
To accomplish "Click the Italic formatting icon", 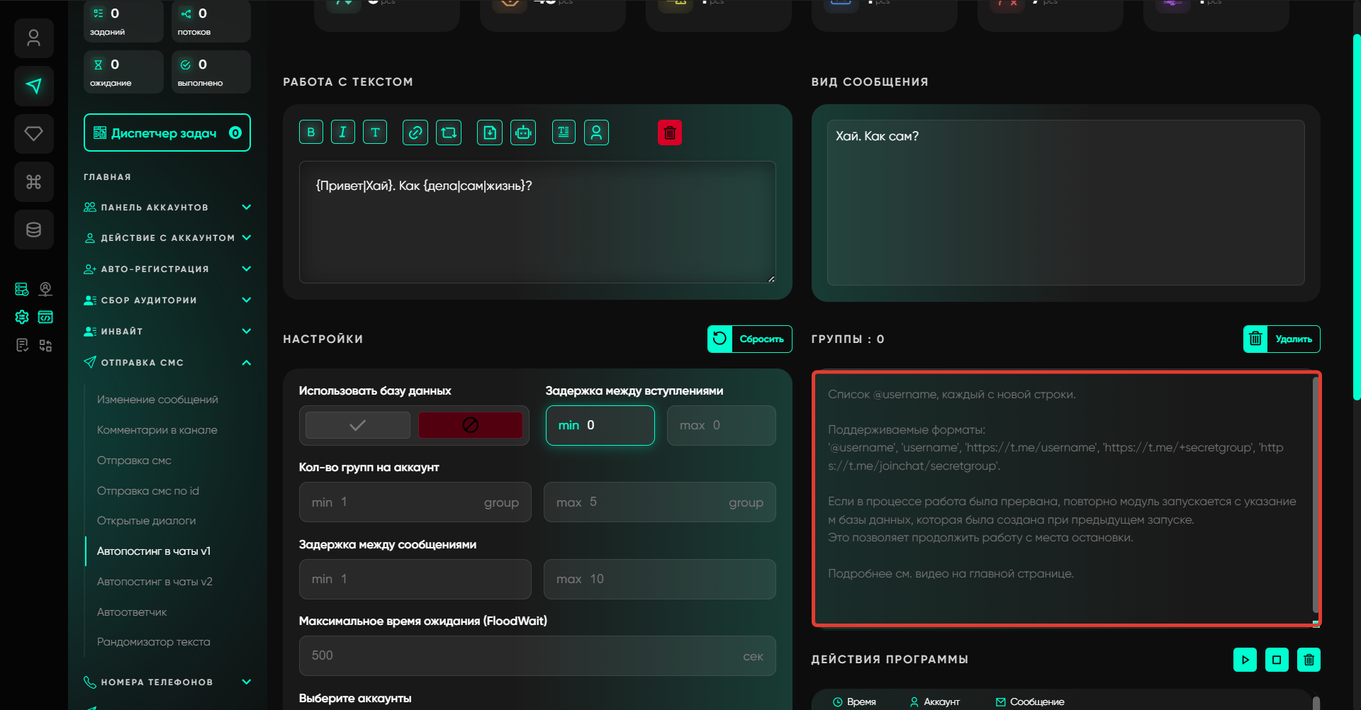I will [343, 133].
